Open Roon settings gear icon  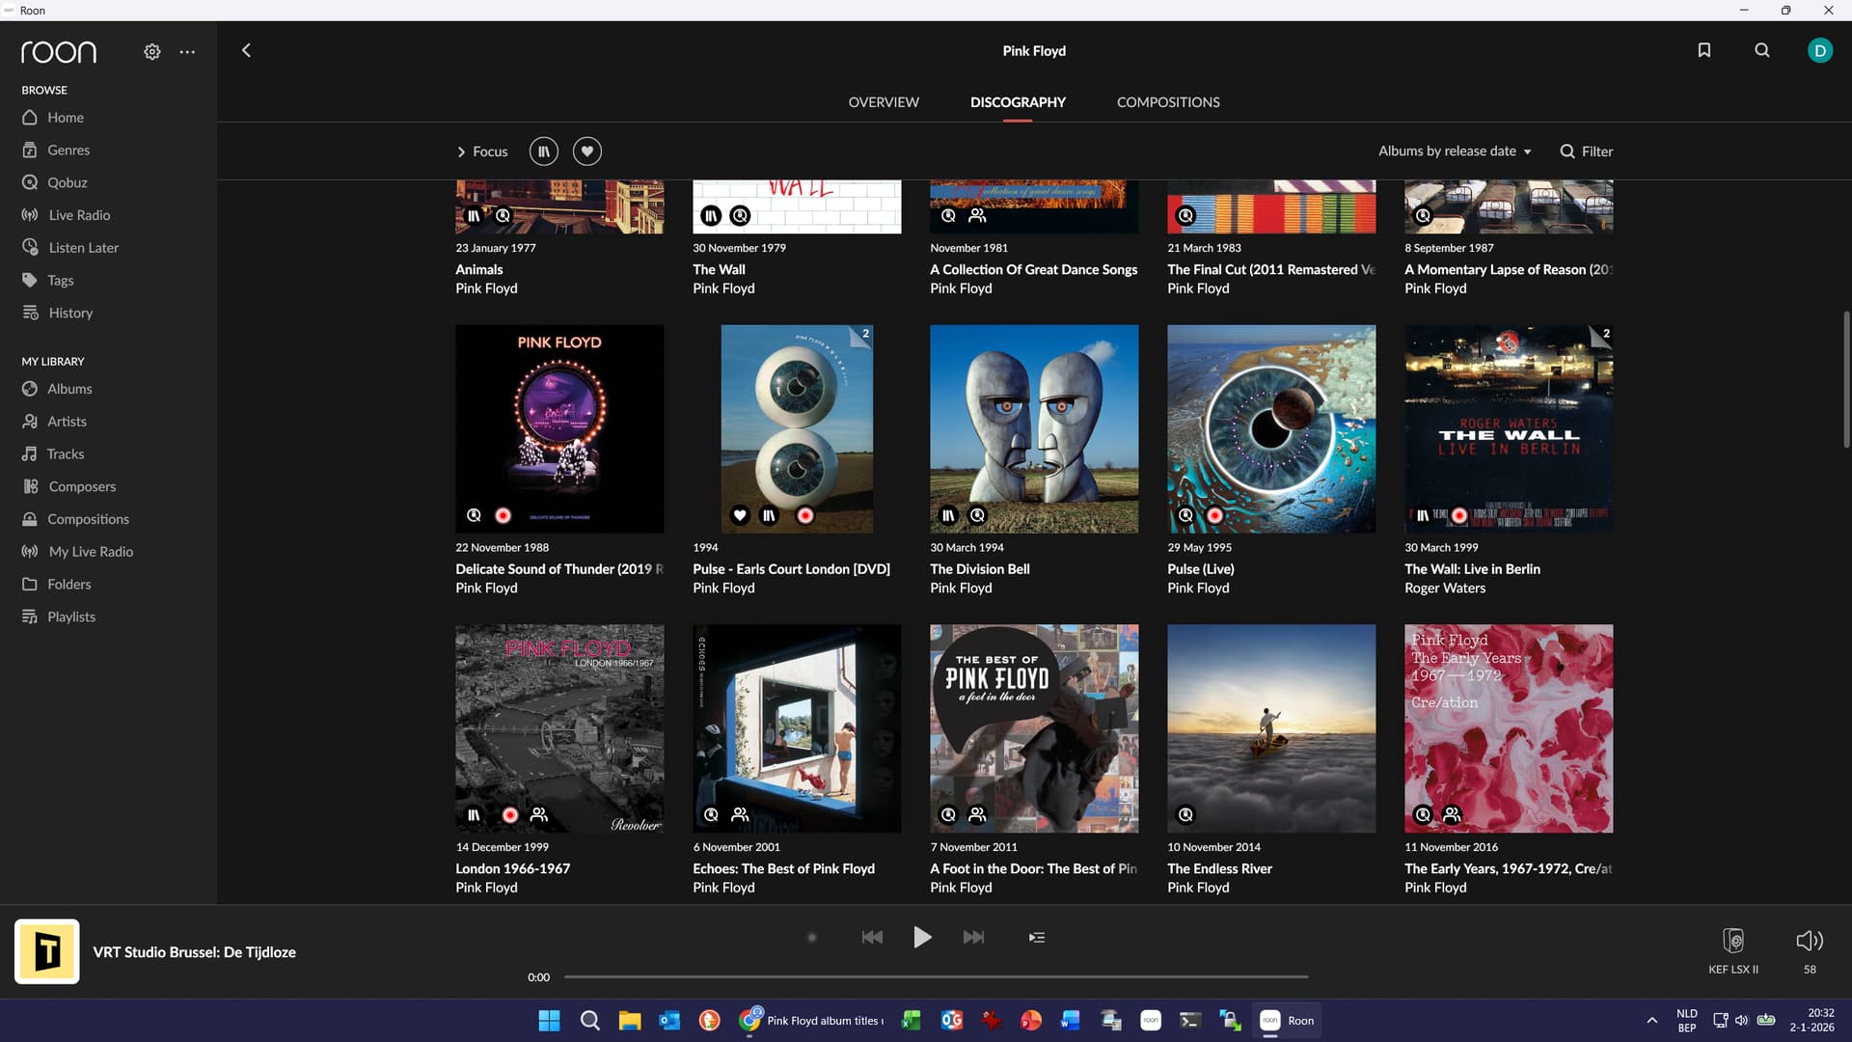tap(152, 51)
